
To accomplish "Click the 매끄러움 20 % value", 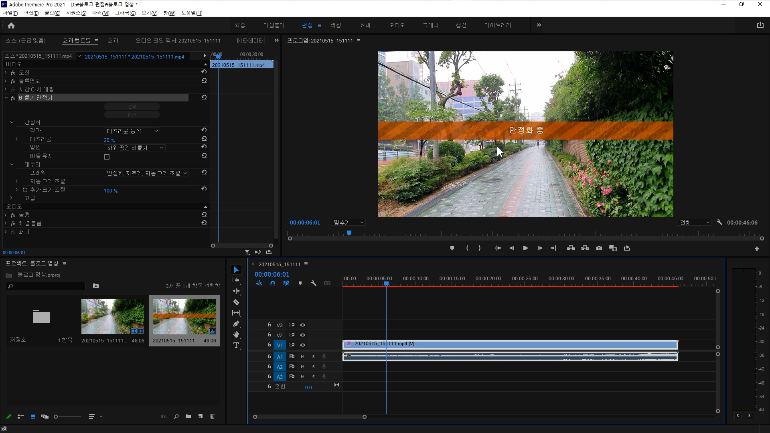I will 109,140.
